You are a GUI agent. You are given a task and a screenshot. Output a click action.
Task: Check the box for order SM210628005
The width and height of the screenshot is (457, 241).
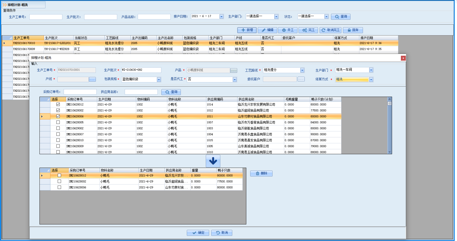[x=58, y=122]
